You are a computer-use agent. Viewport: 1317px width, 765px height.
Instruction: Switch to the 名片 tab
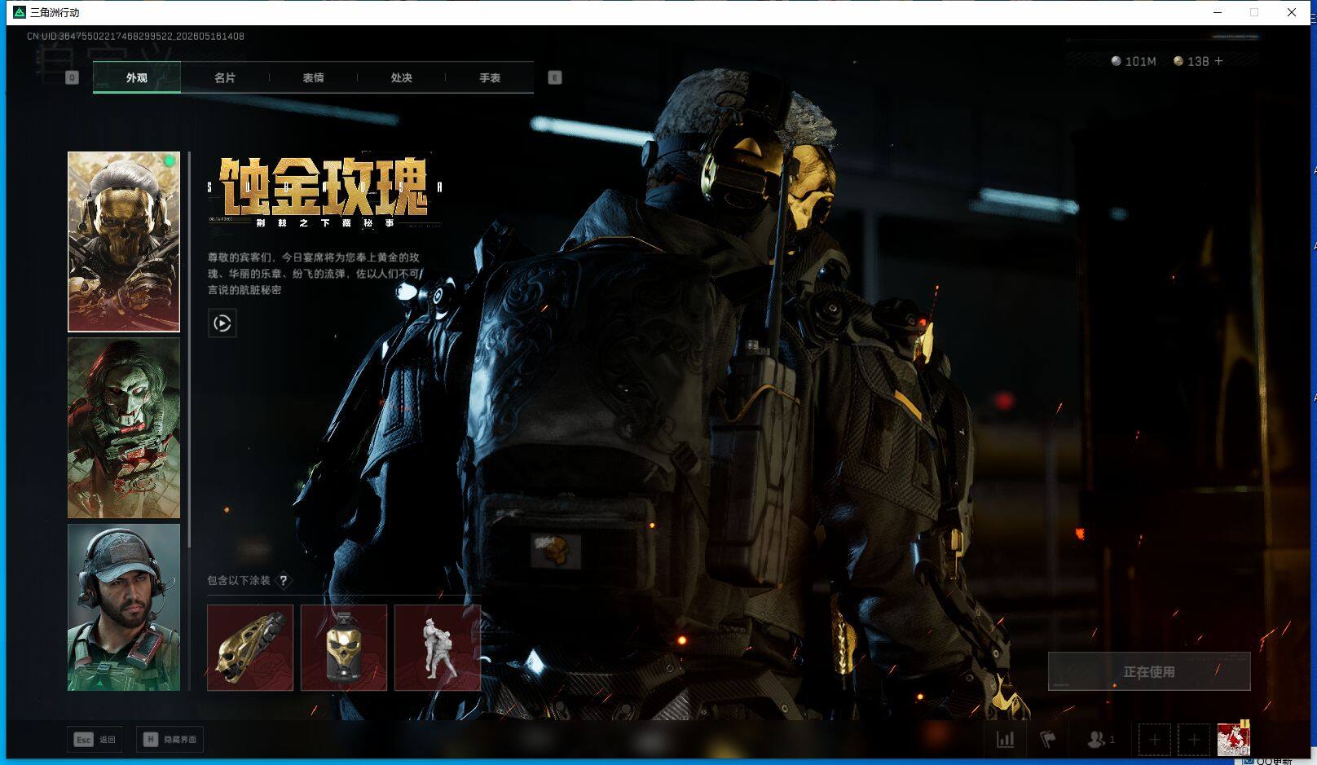pos(225,77)
